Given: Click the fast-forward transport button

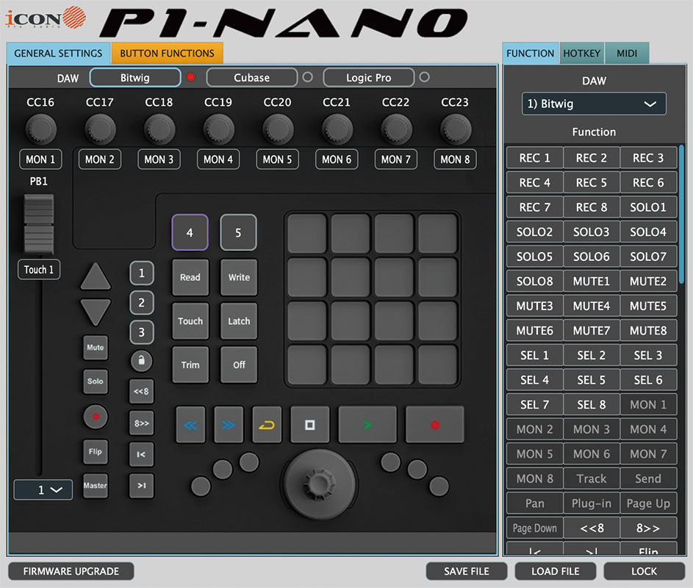Looking at the screenshot, I should pos(229,425).
